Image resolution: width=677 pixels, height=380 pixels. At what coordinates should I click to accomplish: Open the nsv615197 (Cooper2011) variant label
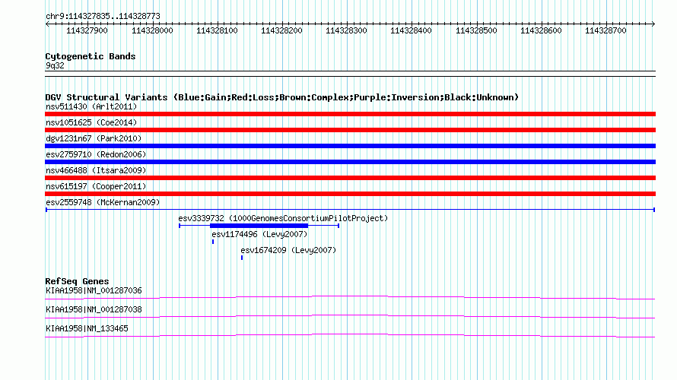96,186
